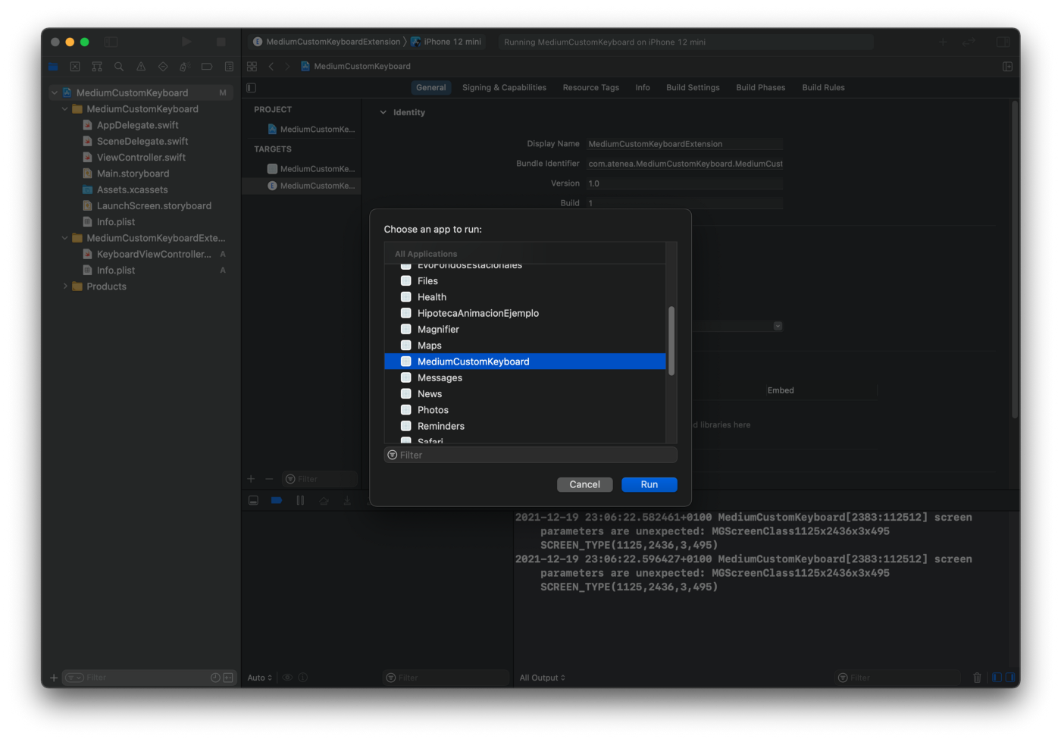Image resolution: width=1061 pixels, height=742 pixels.
Task: Show variables view pane toggle icon
Action: pos(997,678)
